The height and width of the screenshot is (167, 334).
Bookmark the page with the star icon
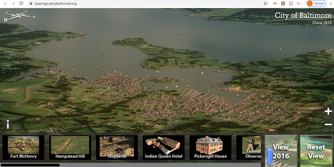pyautogui.click(x=265, y=3)
